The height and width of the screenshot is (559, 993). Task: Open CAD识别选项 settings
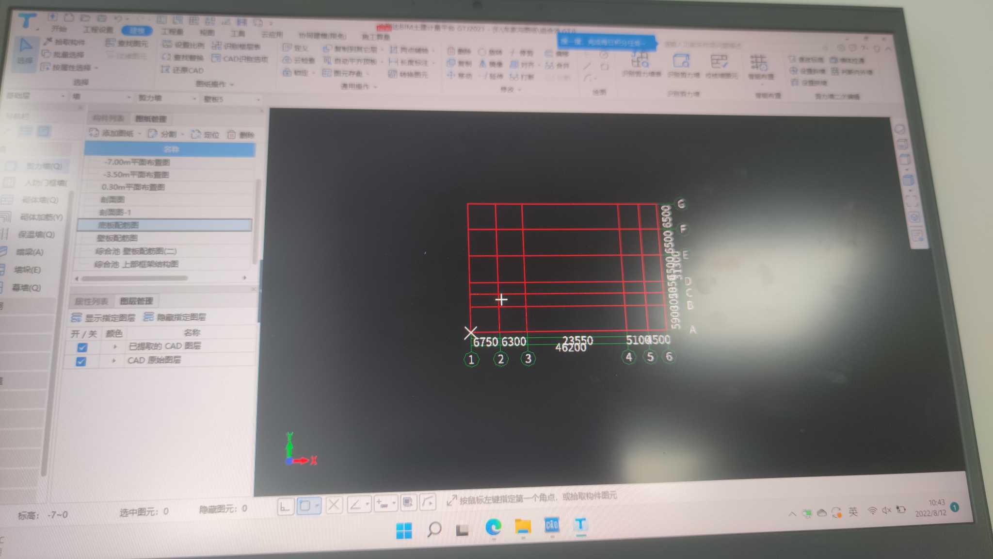(x=240, y=59)
